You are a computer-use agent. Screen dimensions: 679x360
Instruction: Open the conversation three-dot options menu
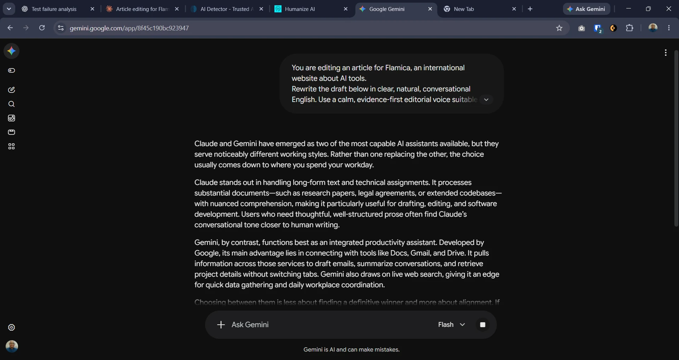click(x=666, y=53)
